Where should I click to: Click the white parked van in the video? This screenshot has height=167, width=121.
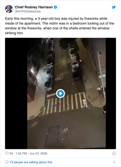75,65
